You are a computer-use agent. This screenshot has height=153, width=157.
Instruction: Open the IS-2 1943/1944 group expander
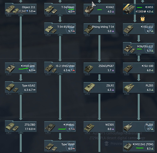tap(60, 74)
